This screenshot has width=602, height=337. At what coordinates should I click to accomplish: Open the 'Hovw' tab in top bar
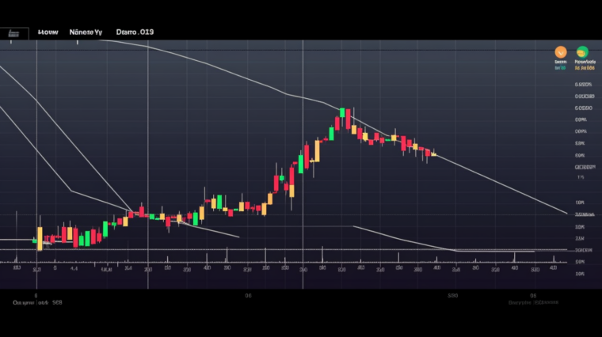point(48,32)
